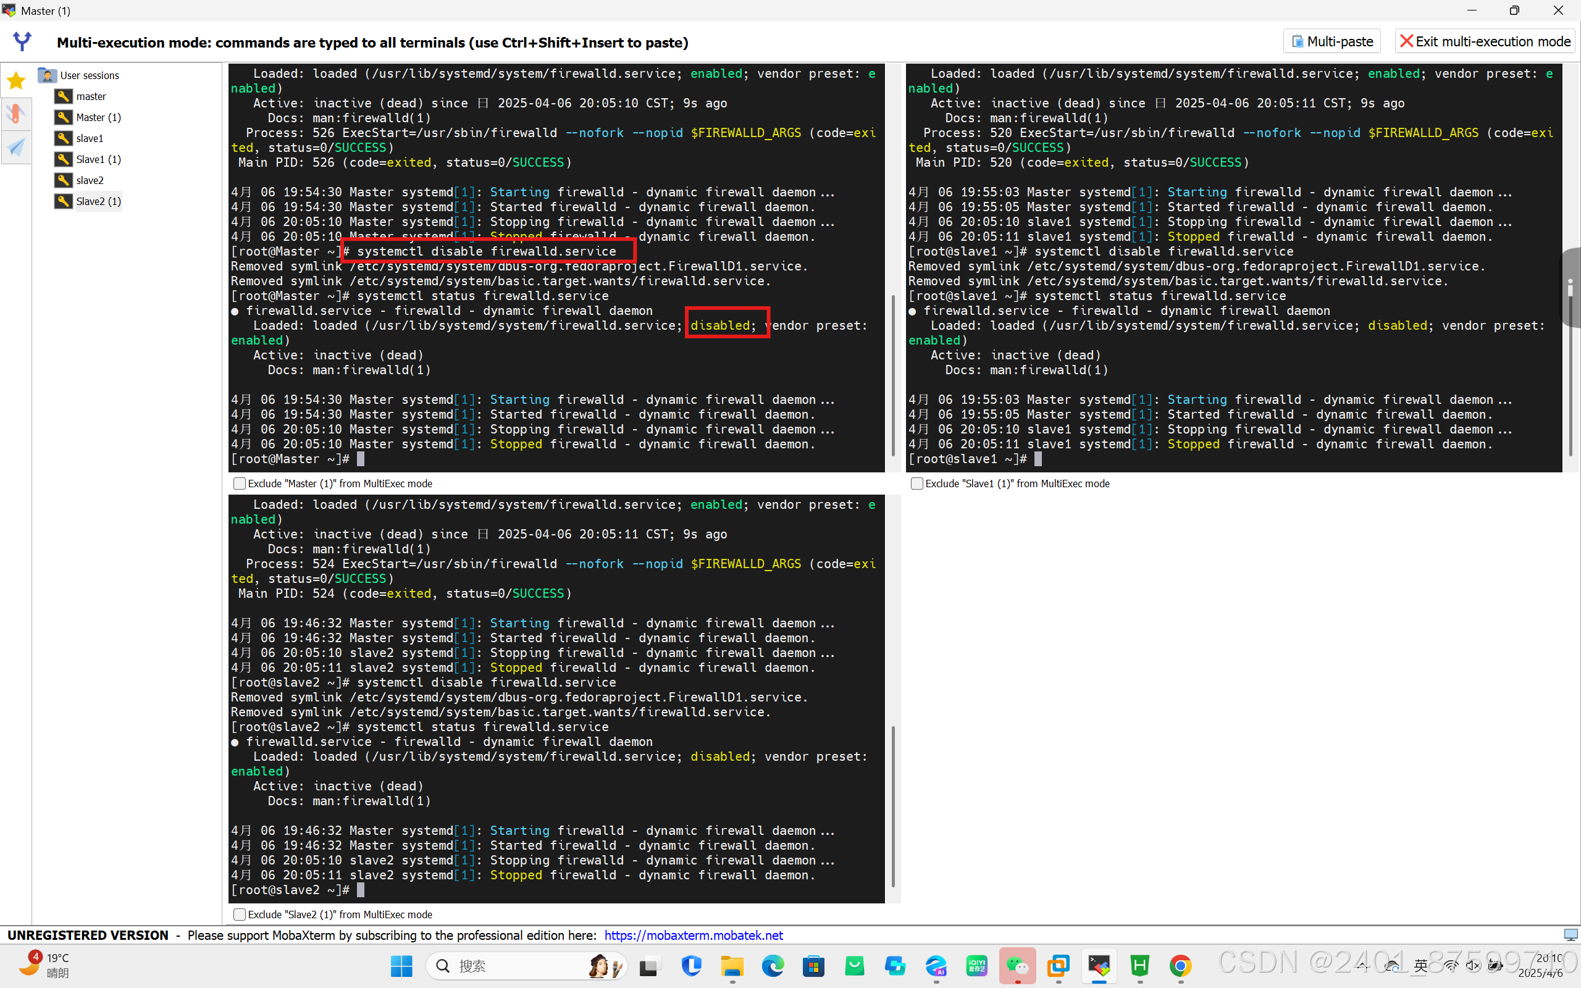Open the master session
This screenshot has width=1581, height=988.
(x=80, y=96)
